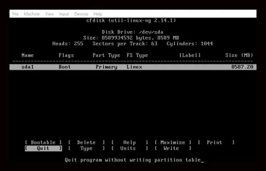Click the Size 8589934592 bytes line

131,38
